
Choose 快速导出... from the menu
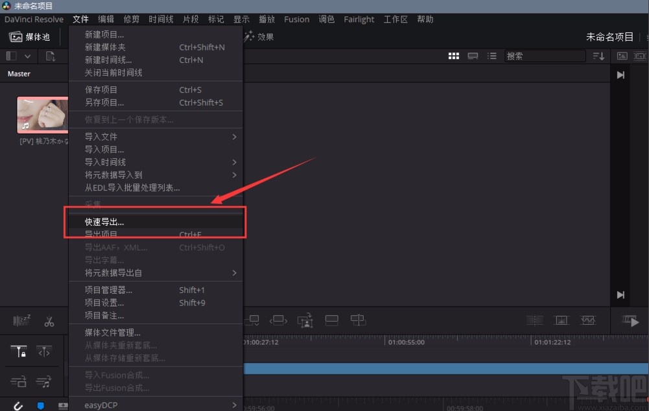(156, 222)
